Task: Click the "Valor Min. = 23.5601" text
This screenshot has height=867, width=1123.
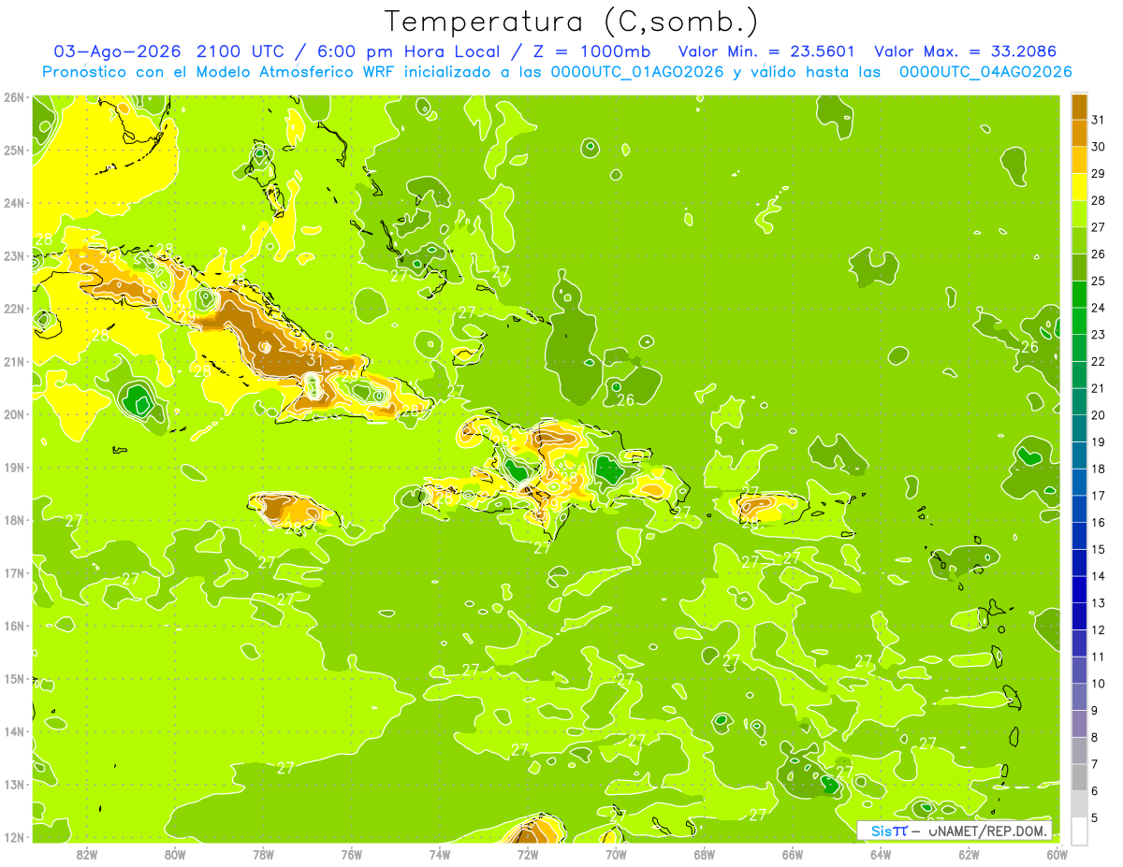Action: (766, 51)
